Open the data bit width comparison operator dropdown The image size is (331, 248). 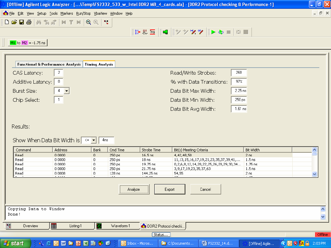point(93,140)
